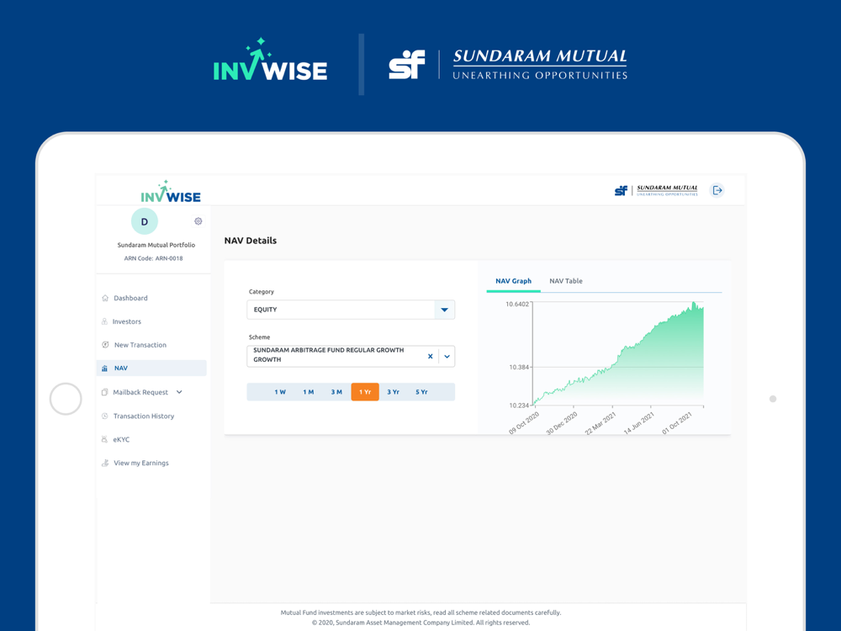Select the 5 Yr time range
841x631 pixels.
(421, 392)
